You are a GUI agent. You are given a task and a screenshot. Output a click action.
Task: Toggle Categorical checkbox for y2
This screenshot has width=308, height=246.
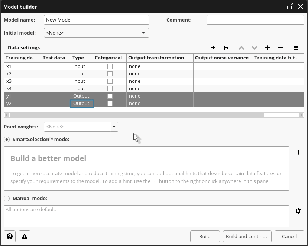(x=110, y=104)
